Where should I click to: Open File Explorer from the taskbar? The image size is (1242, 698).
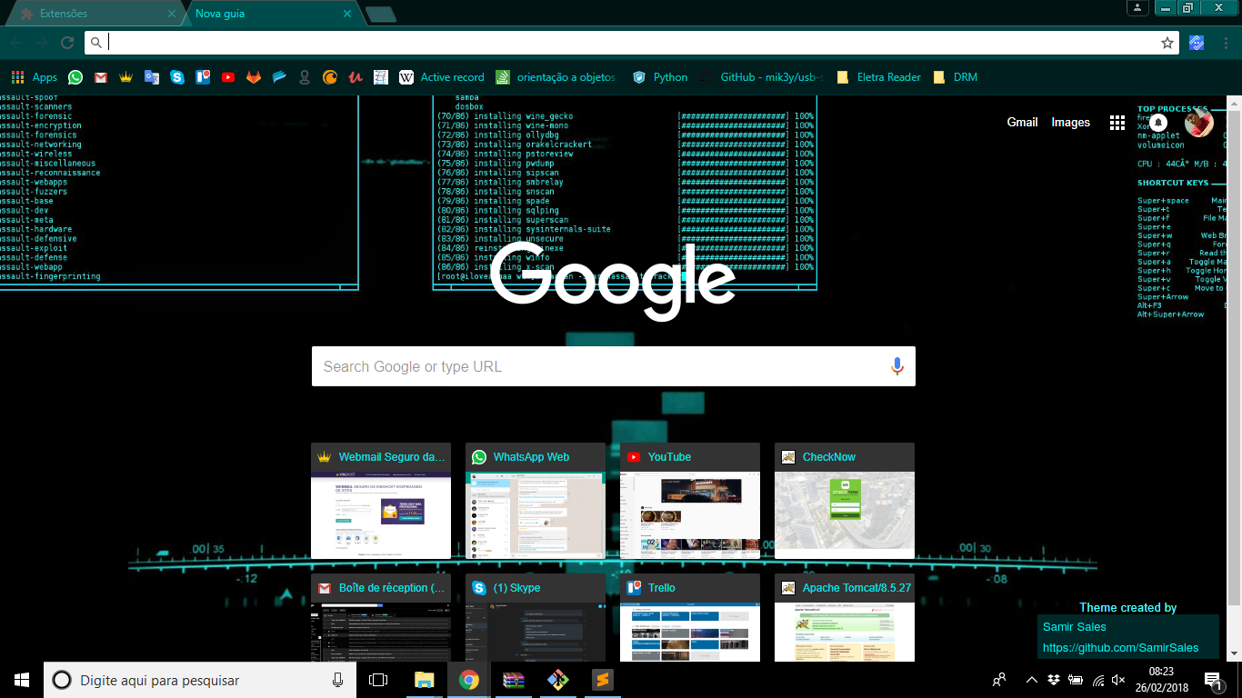(x=424, y=680)
